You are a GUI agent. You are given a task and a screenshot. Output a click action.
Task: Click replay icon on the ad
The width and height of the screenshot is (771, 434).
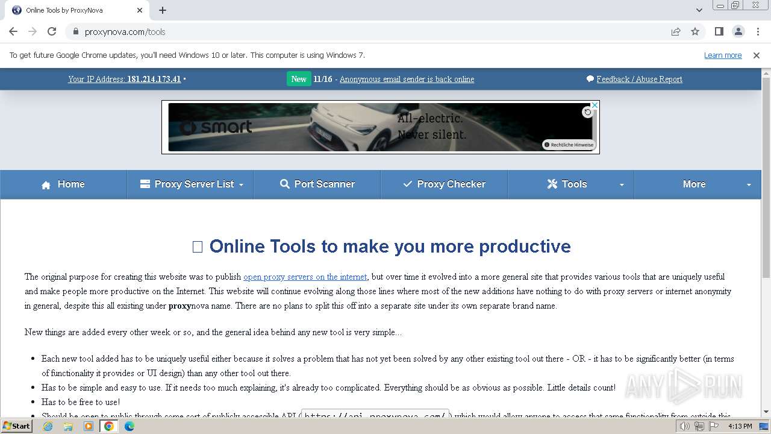(587, 112)
